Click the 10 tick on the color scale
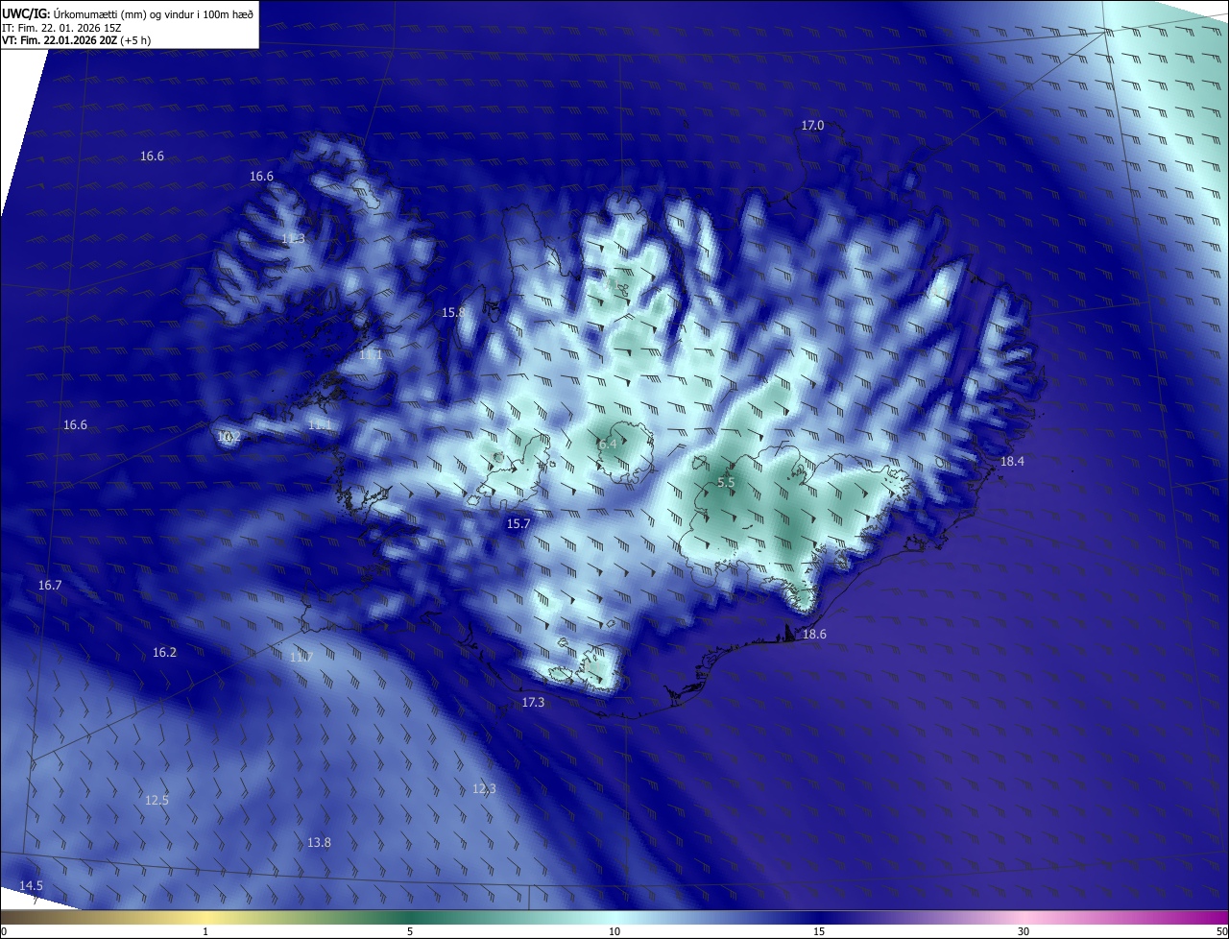 point(614,931)
